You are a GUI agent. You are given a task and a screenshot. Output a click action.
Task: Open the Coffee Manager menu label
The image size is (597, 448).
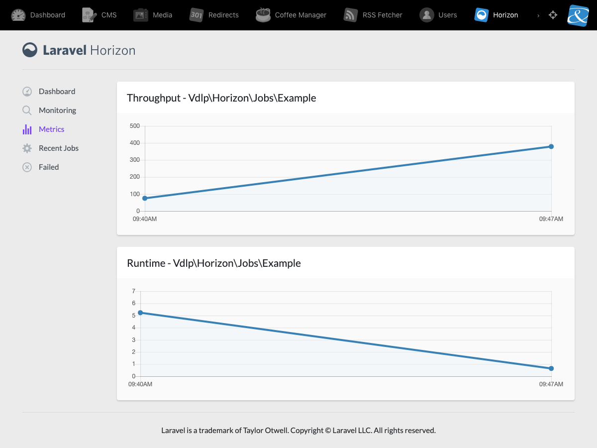pyautogui.click(x=300, y=15)
